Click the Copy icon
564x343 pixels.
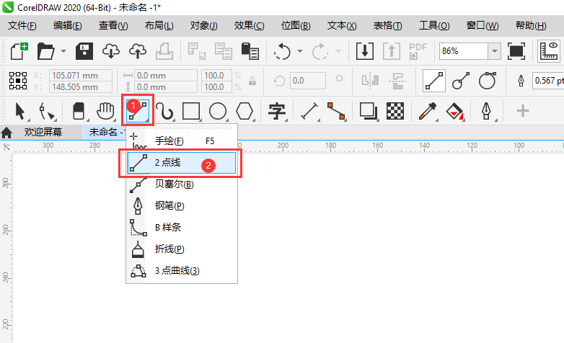224,51
